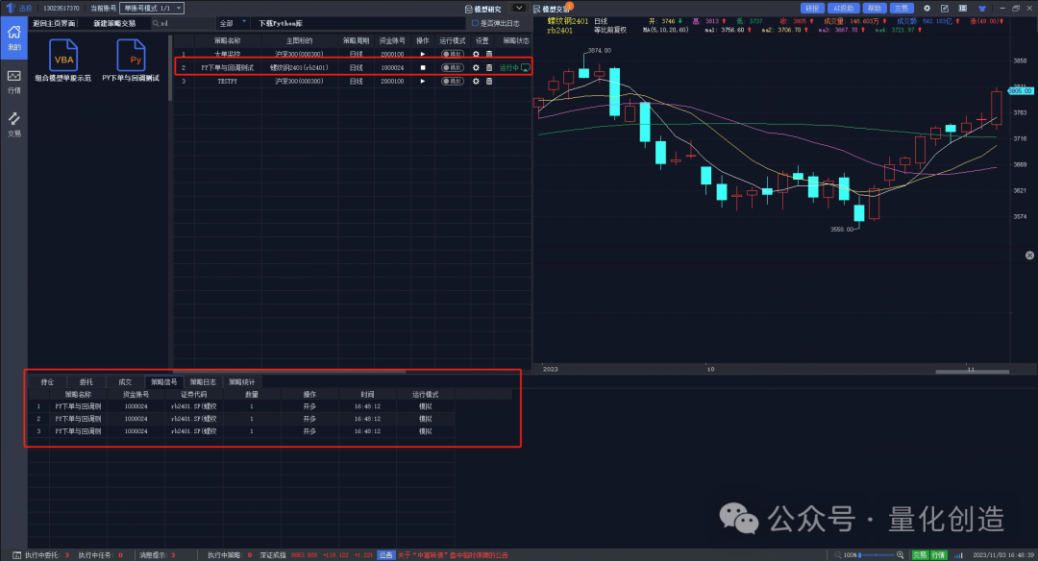This screenshot has width=1038, height=561.
Task: Open settings gear for PY下单与回调测试 row
Action: [x=476, y=67]
